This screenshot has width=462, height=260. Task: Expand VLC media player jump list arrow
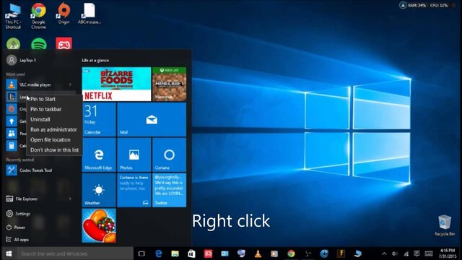pyautogui.click(x=70, y=85)
